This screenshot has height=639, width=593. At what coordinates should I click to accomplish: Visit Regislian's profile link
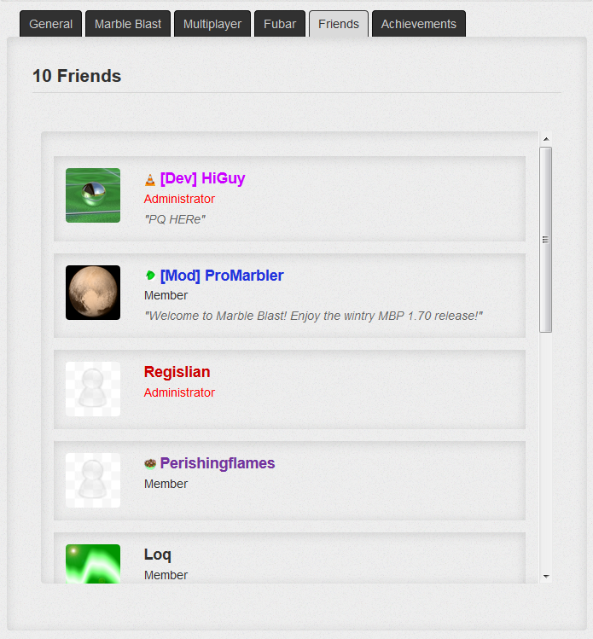[x=177, y=372]
